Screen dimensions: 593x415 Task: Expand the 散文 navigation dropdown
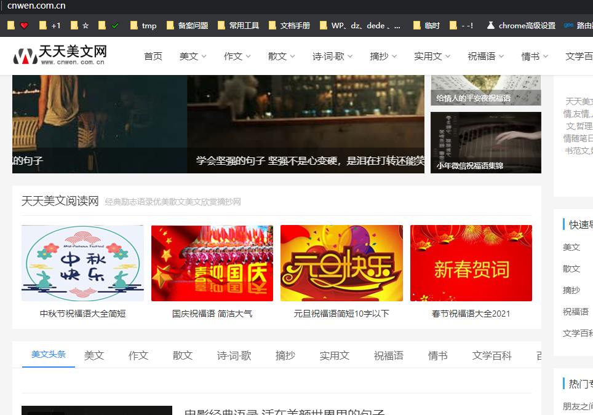pos(282,56)
